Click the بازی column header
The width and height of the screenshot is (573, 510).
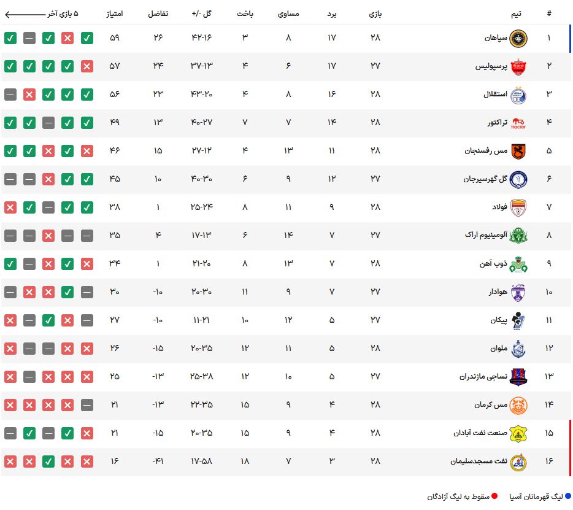(375, 14)
